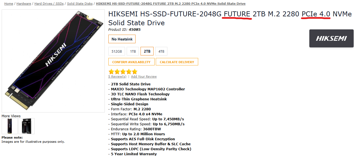
Task: Click the Add Your Review link
Action: (144, 77)
